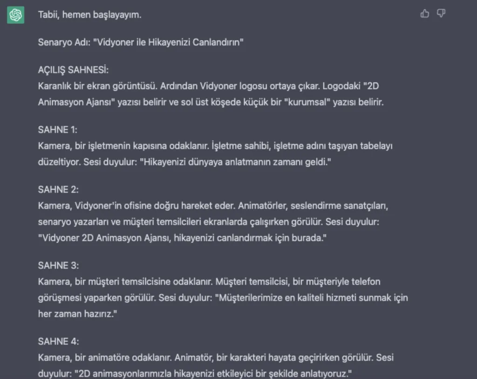Click the quote 'Vidyoner 2D Animasyon Ajansı, hikayenizi'

[182, 238]
